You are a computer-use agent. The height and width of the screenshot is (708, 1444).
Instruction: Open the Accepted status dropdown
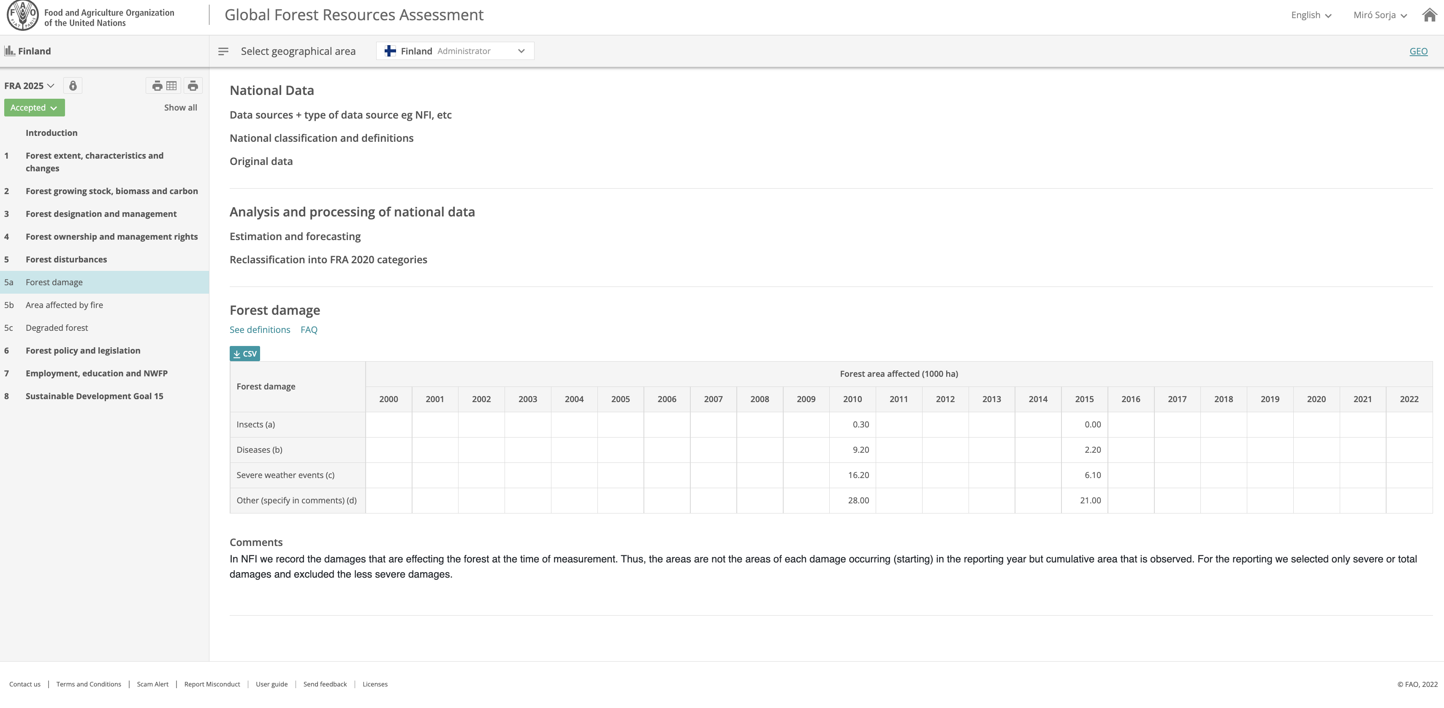34,107
